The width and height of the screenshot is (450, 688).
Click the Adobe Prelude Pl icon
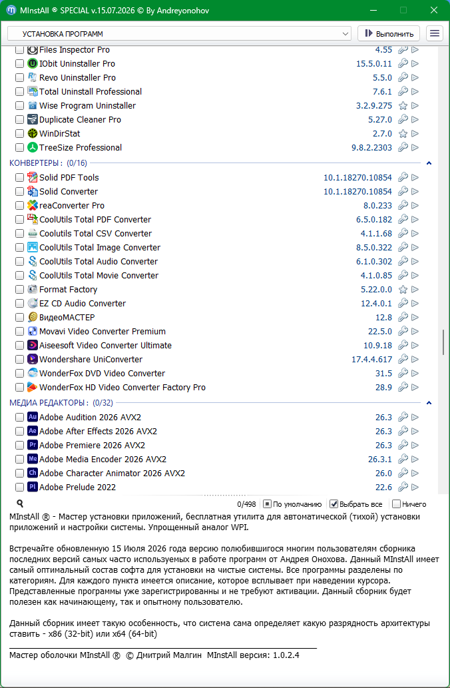[33, 487]
